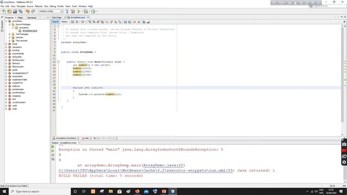This screenshot has height=195, width=347.
Task: Click the NetBeans quick search field
Action: 327,6
